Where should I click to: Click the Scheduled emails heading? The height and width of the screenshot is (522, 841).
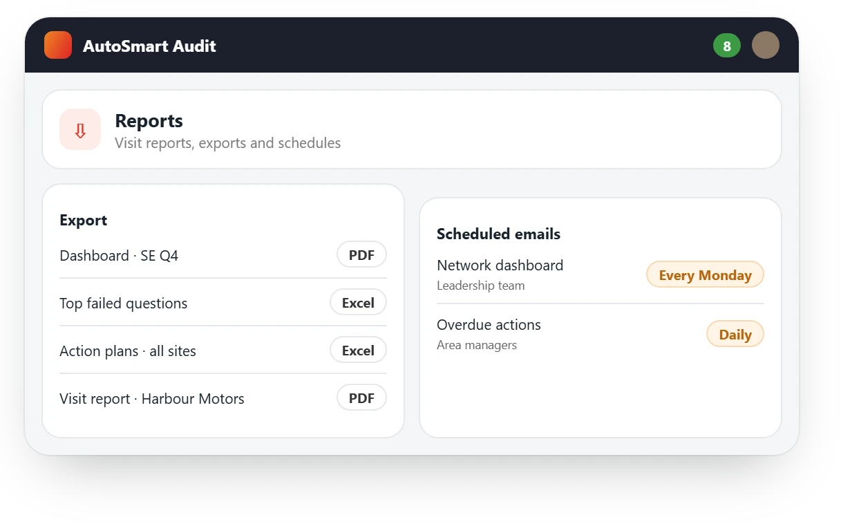[x=498, y=234]
